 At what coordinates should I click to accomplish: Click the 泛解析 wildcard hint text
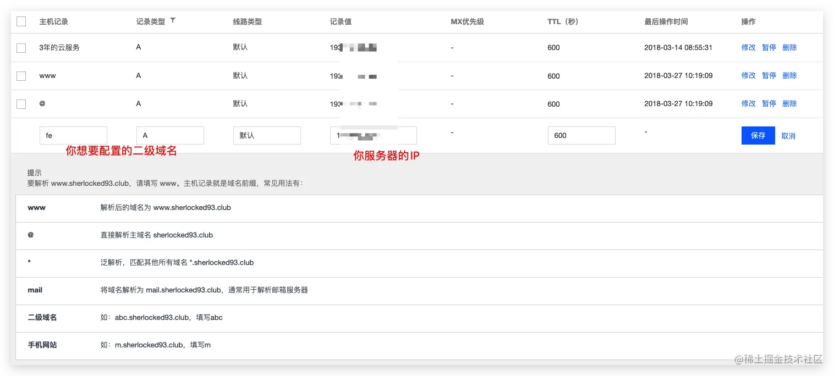(x=177, y=262)
